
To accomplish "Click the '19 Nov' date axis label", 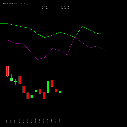I will [x=15, y=121].
